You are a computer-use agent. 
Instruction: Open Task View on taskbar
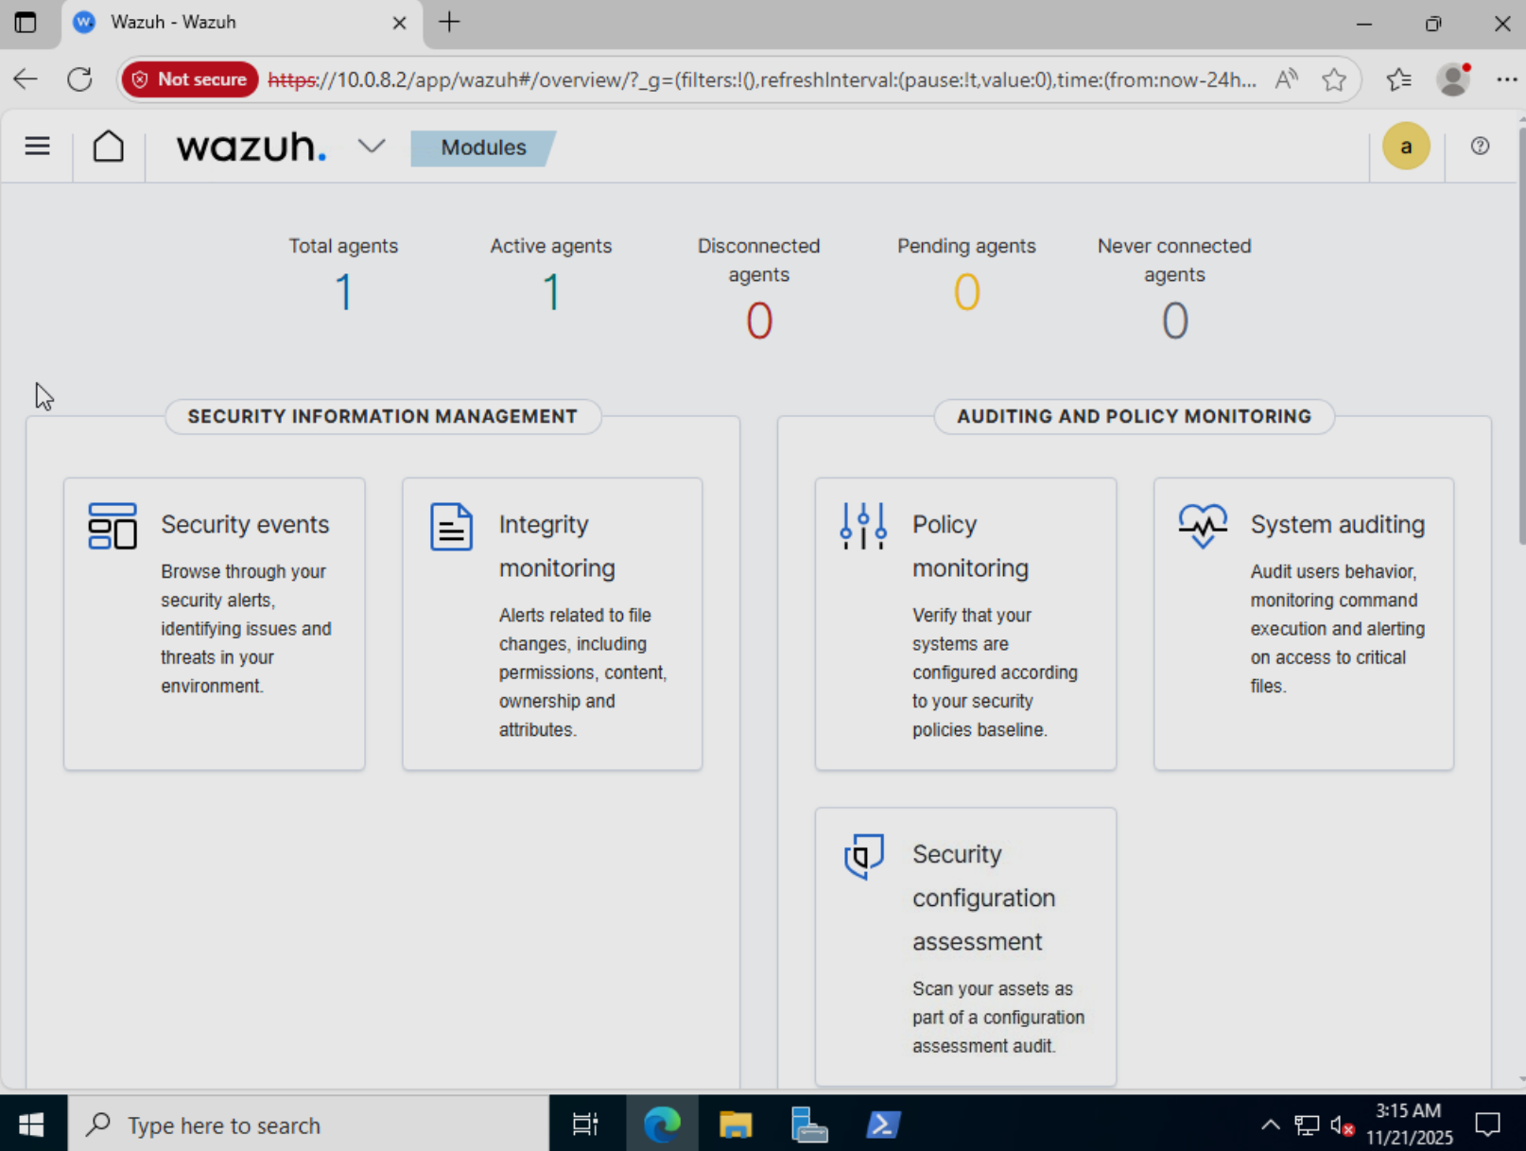coord(585,1125)
